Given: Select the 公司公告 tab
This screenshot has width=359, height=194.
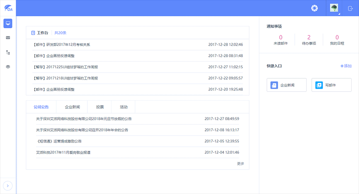Looking at the screenshot, I should [x=41, y=107].
